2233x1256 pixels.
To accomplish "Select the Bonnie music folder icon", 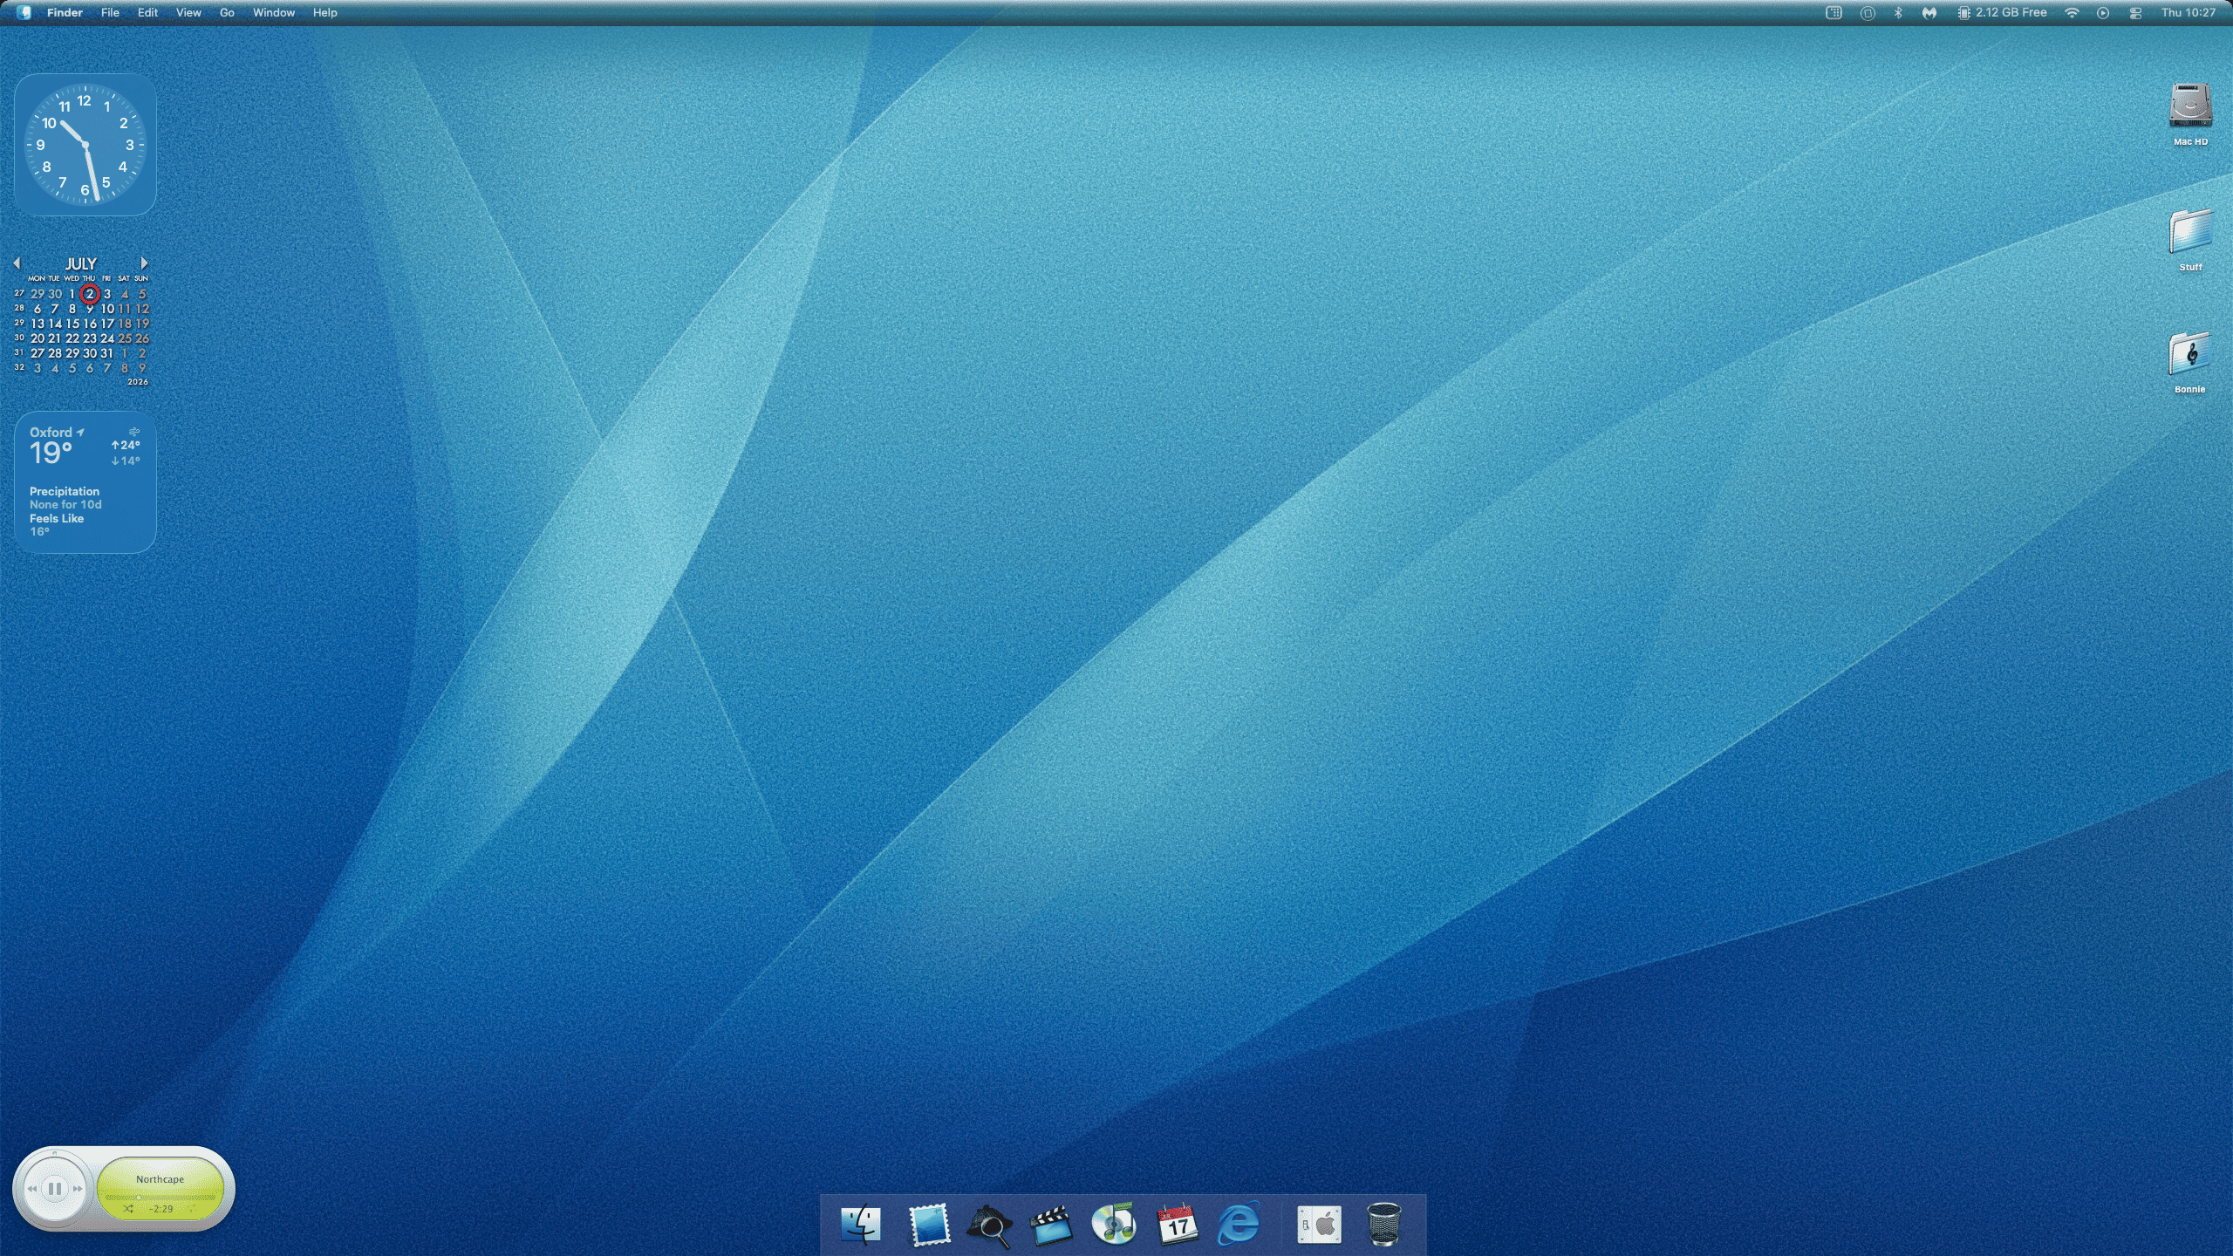I will (x=2190, y=354).
